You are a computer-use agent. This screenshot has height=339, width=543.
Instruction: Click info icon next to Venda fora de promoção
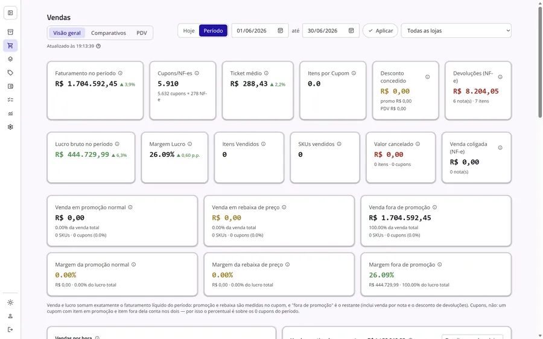[434, 208]
